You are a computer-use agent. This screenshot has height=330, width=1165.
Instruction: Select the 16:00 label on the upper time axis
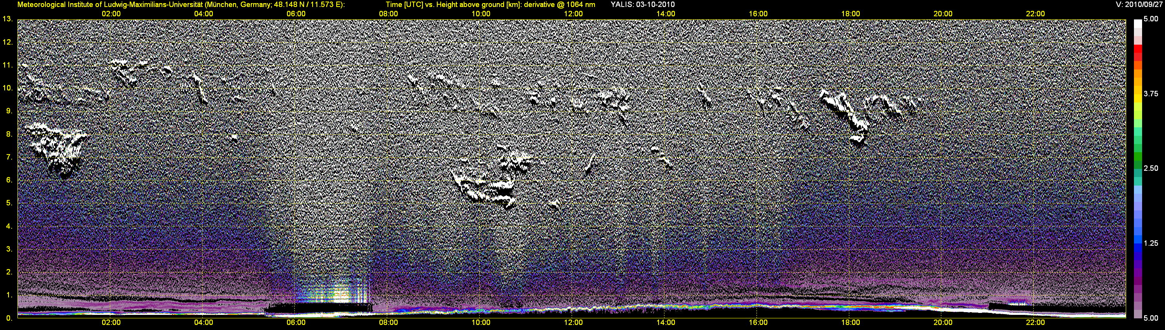click(758, 14)
